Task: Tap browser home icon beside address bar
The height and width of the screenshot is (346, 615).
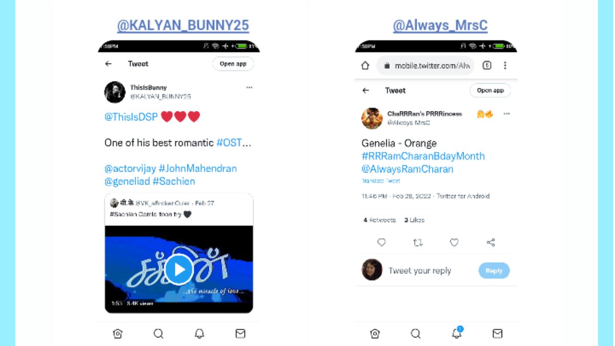Action: (365, 65)
